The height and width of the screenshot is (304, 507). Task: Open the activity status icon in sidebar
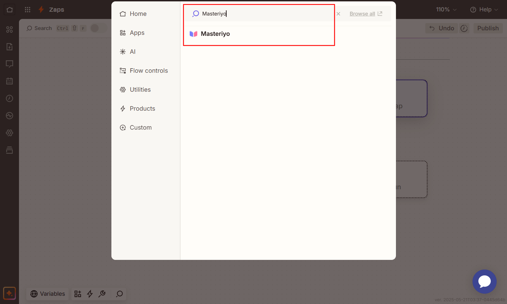(10, 116)
